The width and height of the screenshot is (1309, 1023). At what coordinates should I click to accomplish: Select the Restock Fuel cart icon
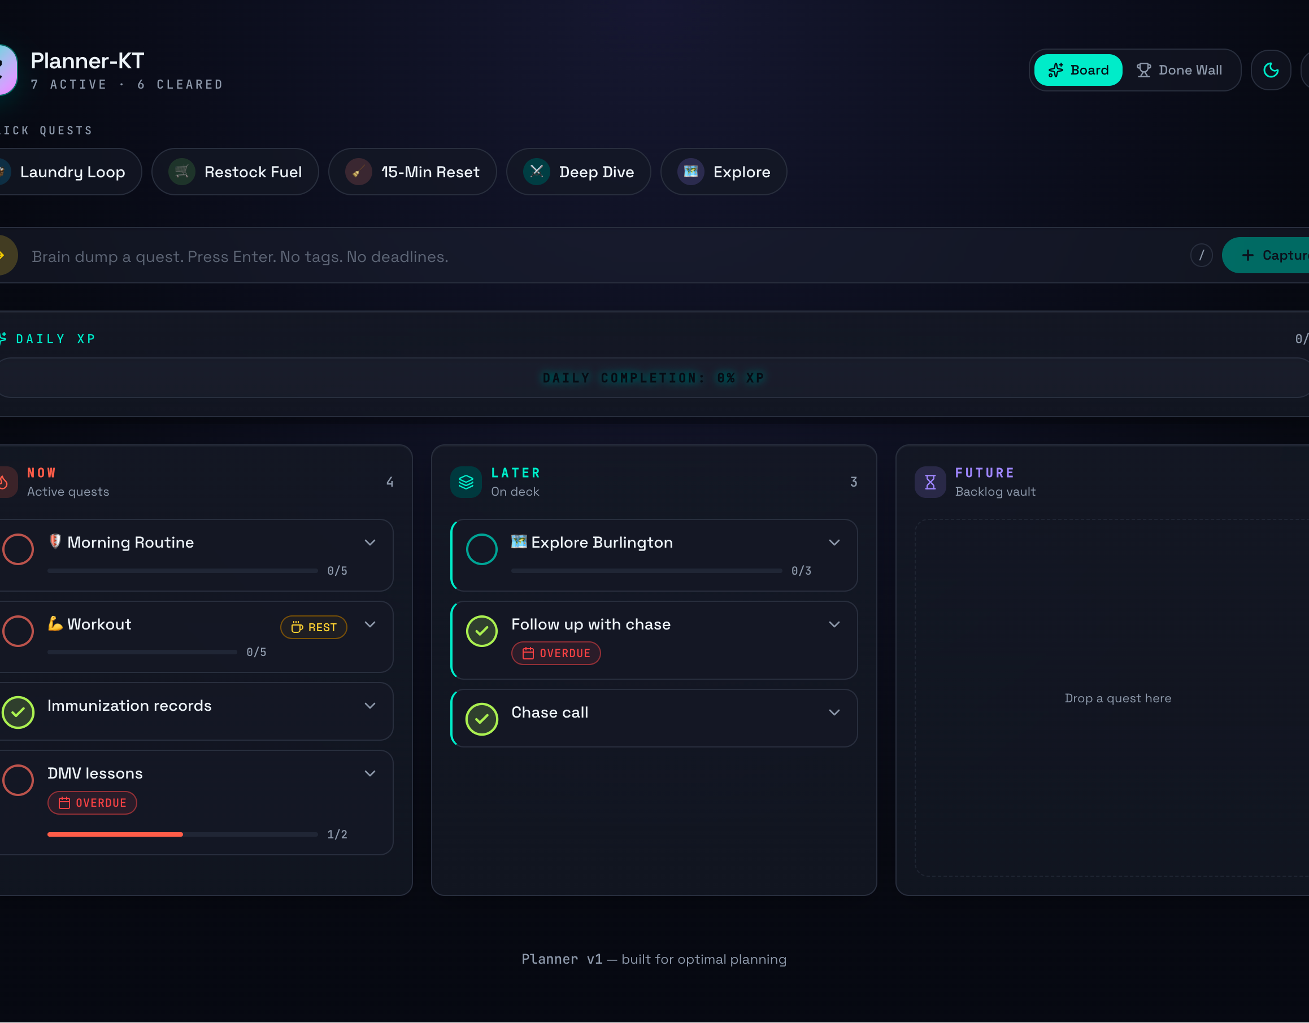coord(181,172)
